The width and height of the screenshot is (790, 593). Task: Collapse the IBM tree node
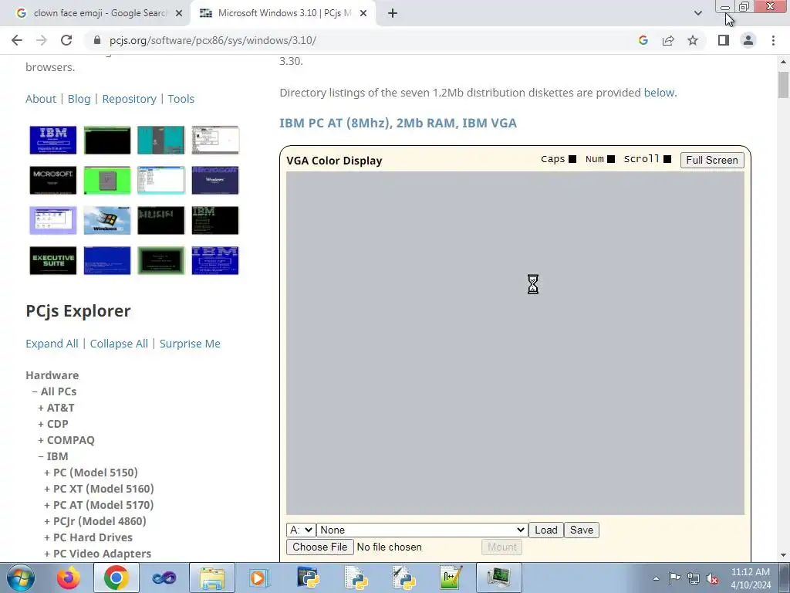coord(53,456)
